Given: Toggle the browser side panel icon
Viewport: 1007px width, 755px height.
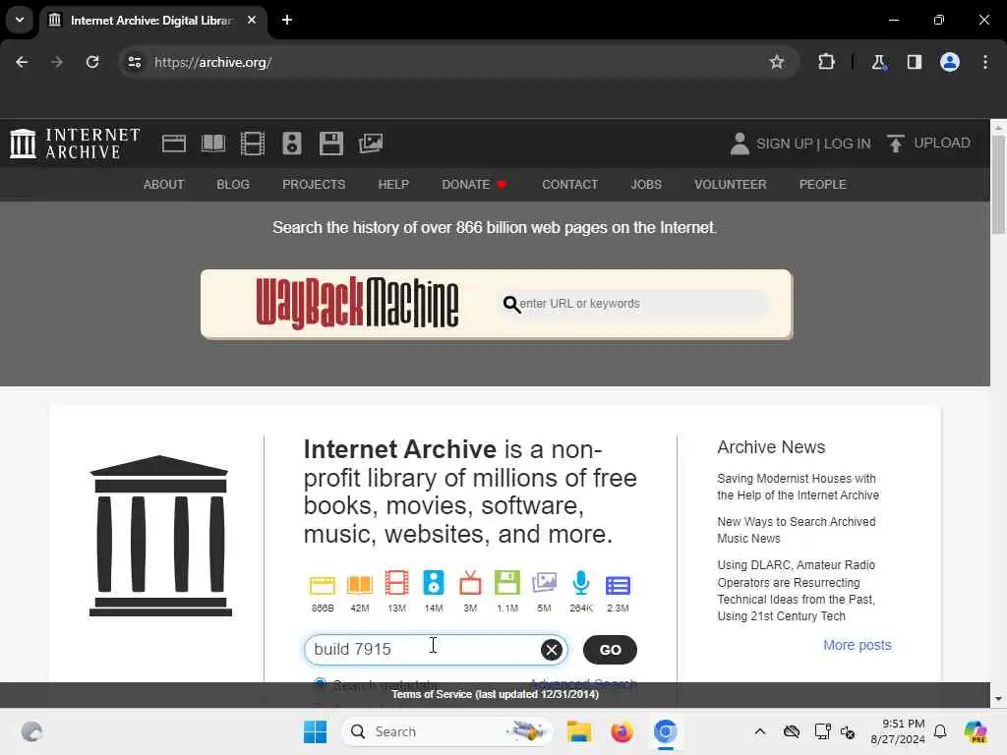Looking at the screenshot, I should click(x=914, y=62).
